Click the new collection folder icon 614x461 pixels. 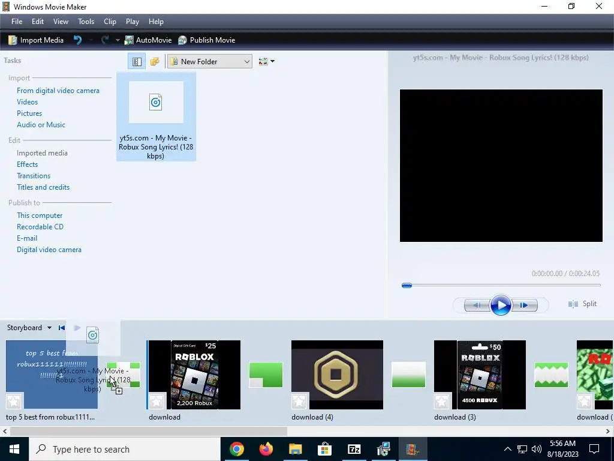pyautogui.click(x=155, y=62)
